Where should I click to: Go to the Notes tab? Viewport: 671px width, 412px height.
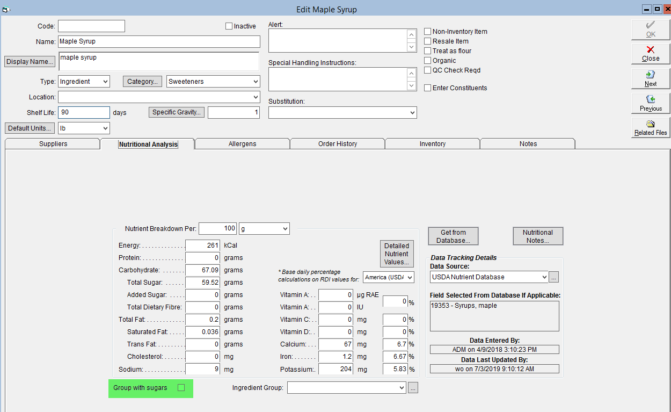click(528, 144)
